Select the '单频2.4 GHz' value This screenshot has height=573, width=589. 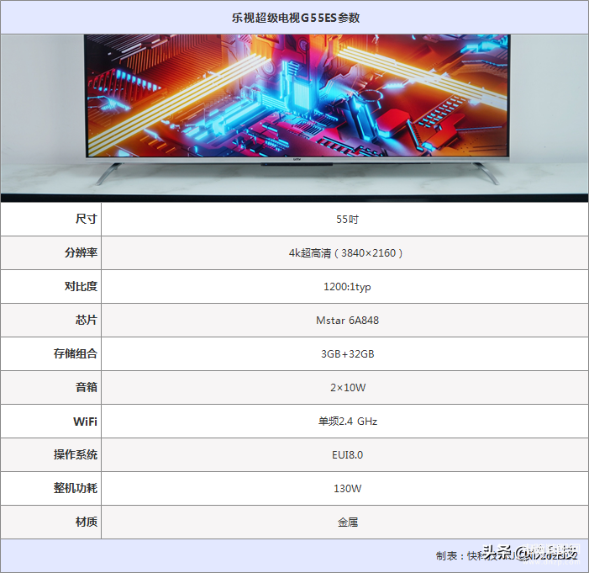pyautogui.click(x=348, y=421)
